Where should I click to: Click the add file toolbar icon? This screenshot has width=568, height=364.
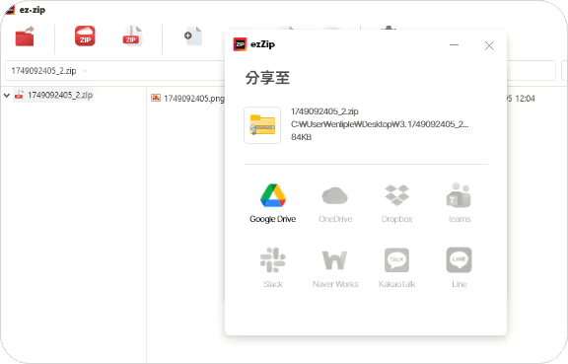pos(193,36)
